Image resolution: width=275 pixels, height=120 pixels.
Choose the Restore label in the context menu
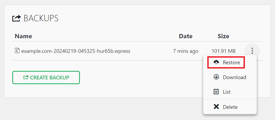(x=231, y=63)
